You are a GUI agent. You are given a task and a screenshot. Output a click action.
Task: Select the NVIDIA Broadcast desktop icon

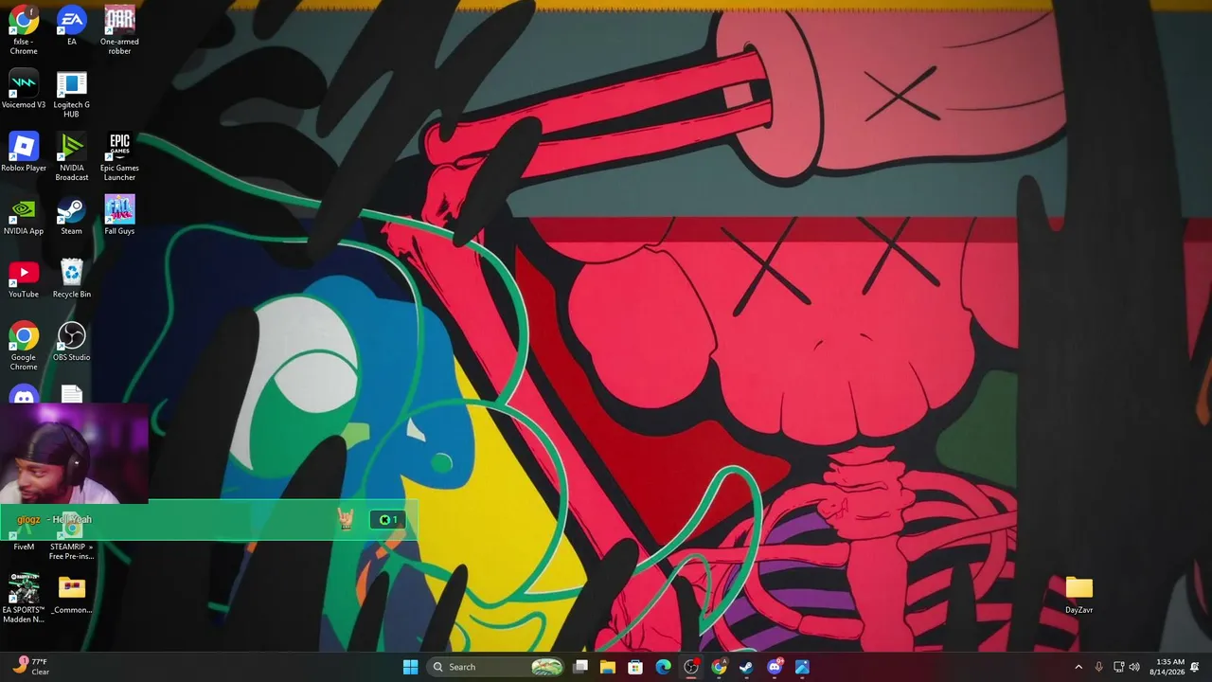[71, 157]
